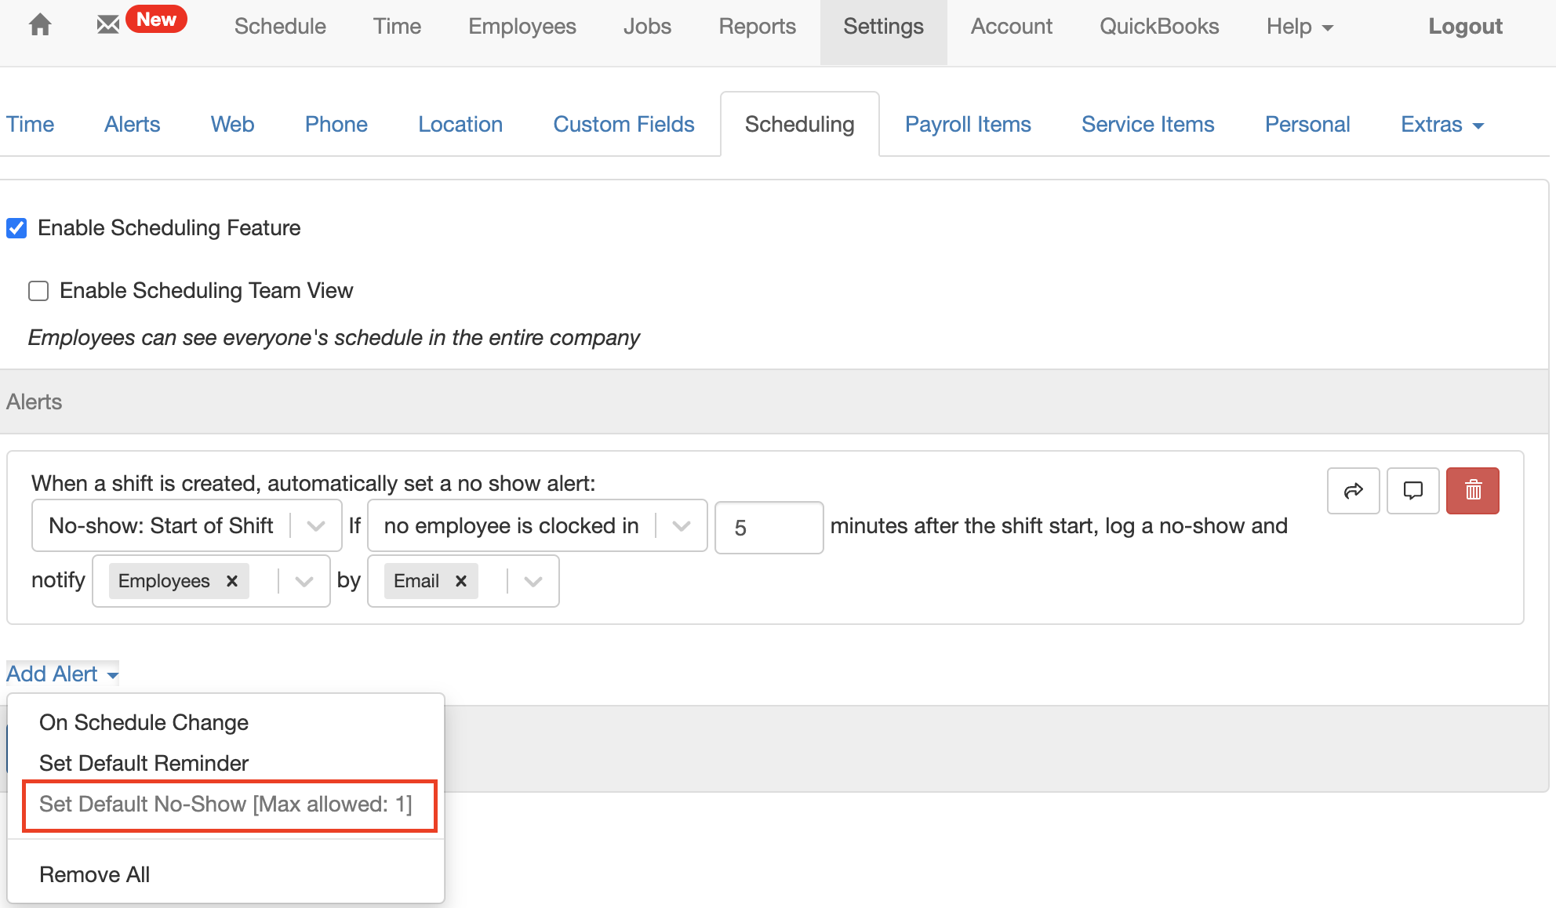Open QuickBooks in the navigation
This screenshot has height=908, width=1556.
pos(1159,27)
